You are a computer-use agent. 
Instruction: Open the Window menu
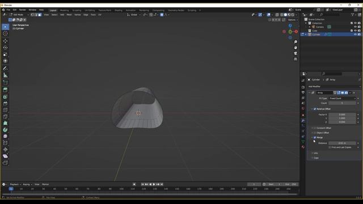32,10
